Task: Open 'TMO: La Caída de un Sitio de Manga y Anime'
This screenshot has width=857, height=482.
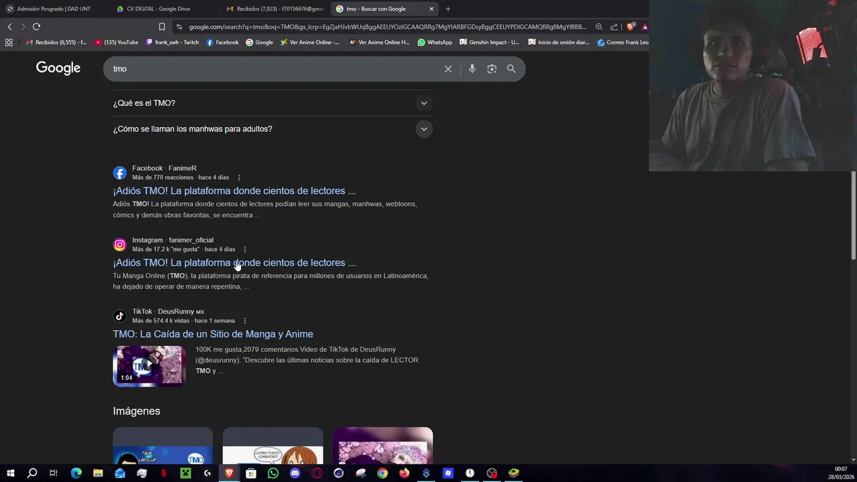Action: point(213,334)
